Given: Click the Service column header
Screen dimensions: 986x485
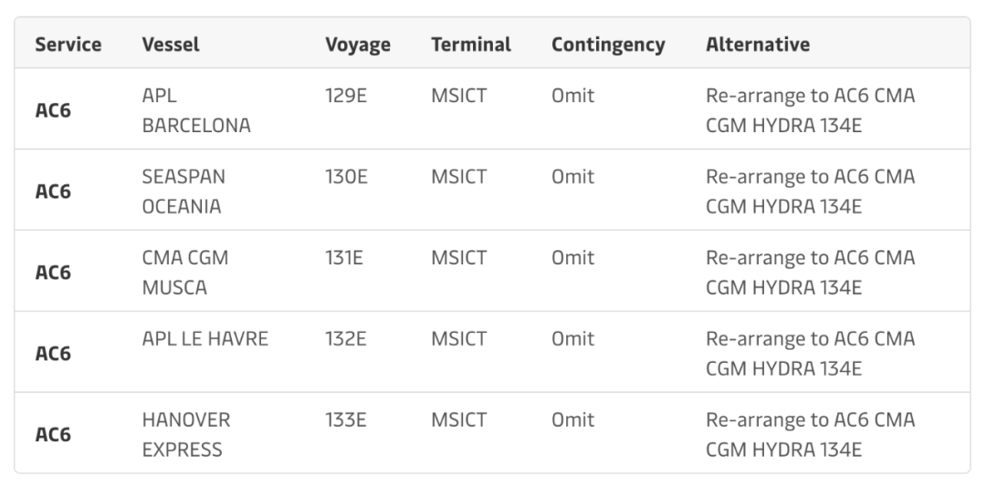Looking at the screenshot, I should 68,44.
